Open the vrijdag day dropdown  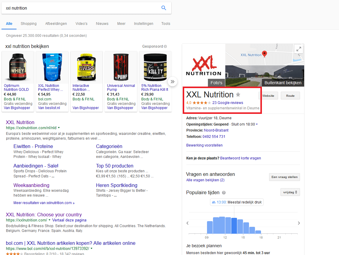coord(290,192)
